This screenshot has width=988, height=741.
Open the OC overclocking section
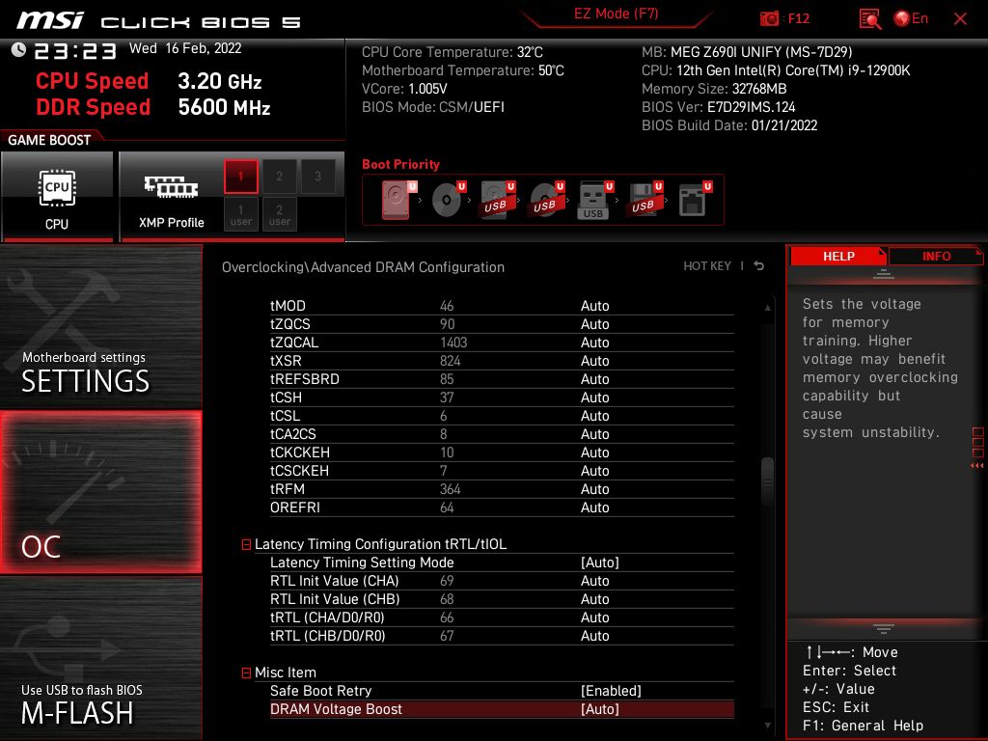click(100, 492)
